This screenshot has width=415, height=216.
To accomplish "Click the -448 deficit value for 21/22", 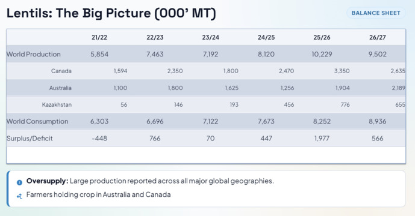I will pos(99,138).
